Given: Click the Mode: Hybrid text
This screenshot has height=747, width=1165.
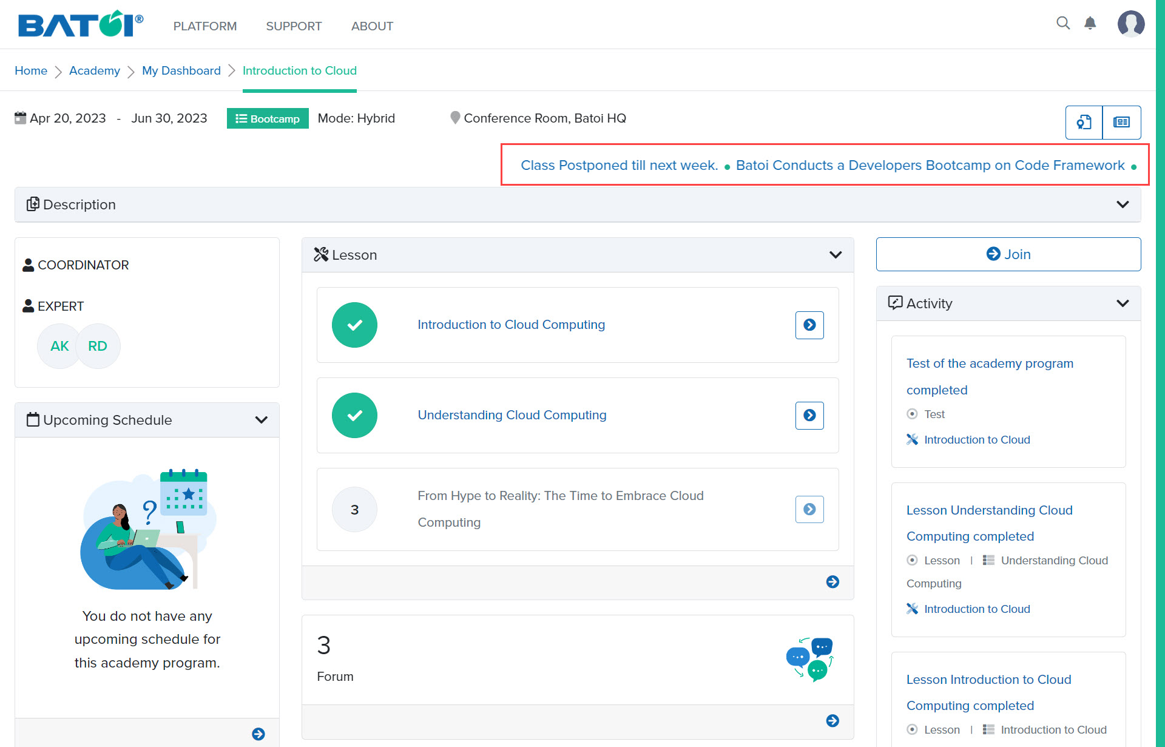Looking at the screenshot, I should click(356, 118).
